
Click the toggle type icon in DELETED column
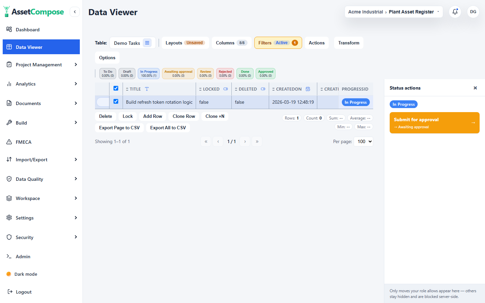(263, 89)
